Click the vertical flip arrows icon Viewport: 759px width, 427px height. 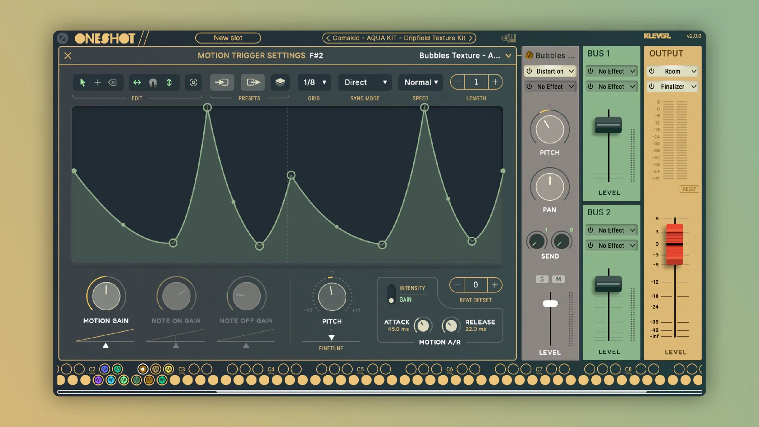pos(169,82)
